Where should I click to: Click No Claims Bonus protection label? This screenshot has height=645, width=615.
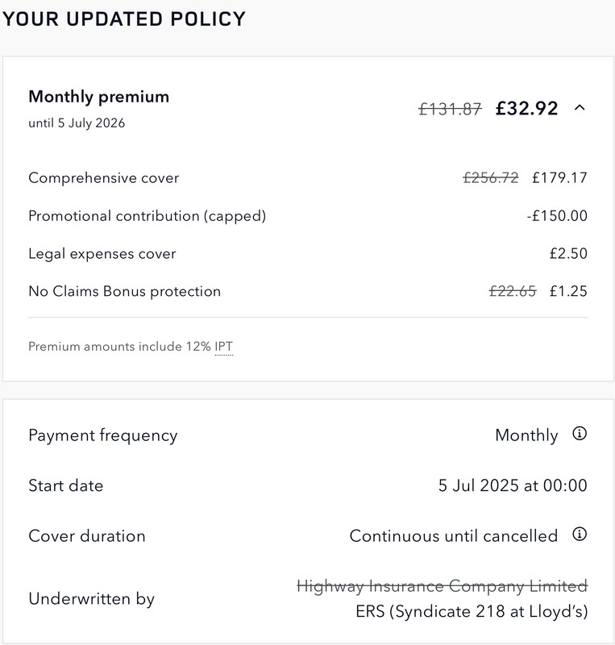point(124,291)
